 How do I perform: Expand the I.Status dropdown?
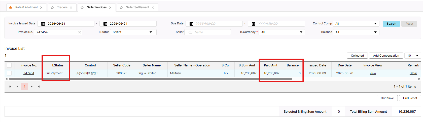[x=133, y=32]
